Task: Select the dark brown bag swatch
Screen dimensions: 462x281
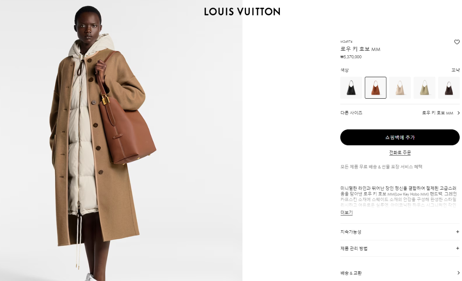Action: [449, 88]
